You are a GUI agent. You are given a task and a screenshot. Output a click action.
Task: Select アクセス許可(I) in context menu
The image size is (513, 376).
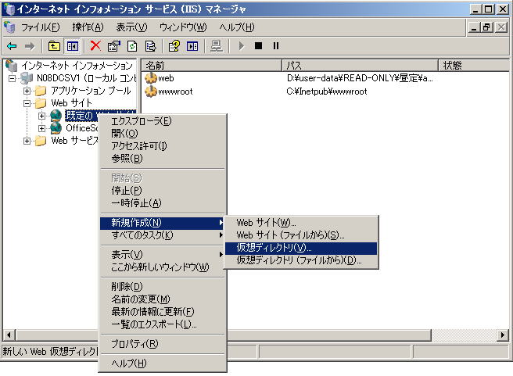[x=163, y=146]
